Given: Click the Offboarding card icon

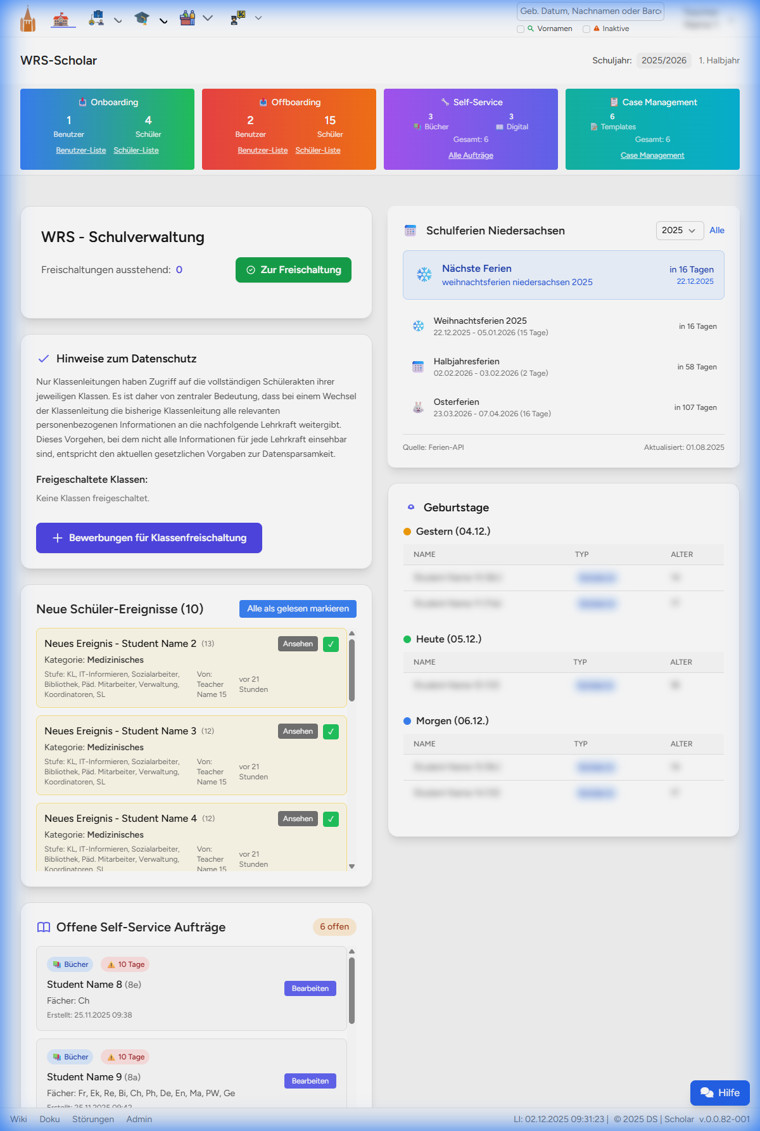Looking at the screenshot, I should point(263,102).
